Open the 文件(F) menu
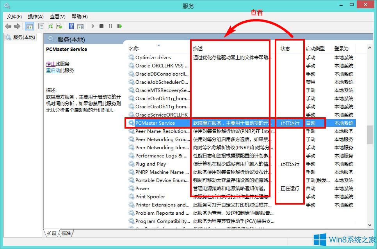The image size is (377, 249). (14, 17)
